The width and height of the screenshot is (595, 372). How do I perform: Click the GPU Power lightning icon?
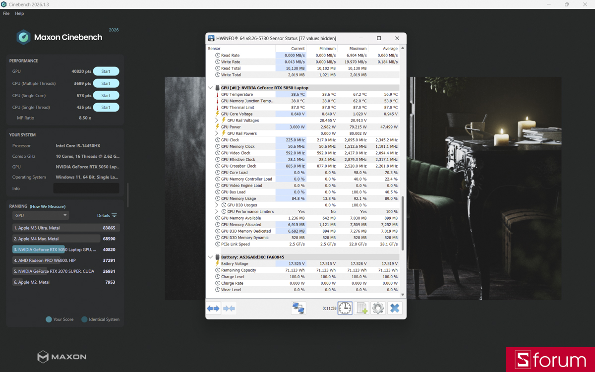[217, 127]
